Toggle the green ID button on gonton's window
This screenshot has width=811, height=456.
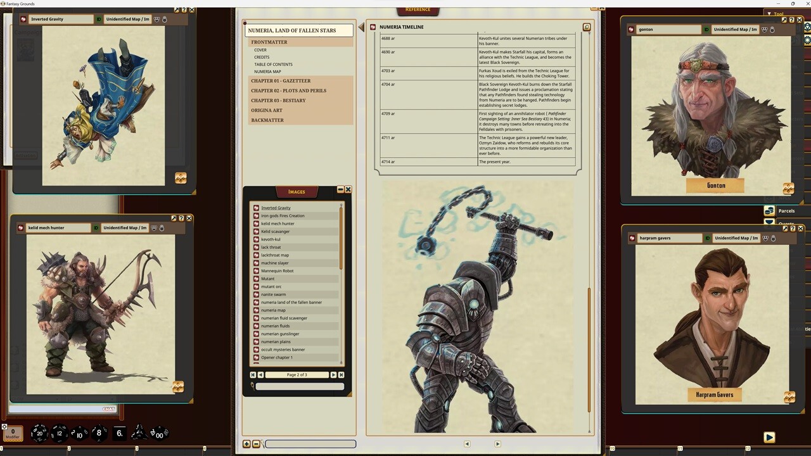(706, 29)
